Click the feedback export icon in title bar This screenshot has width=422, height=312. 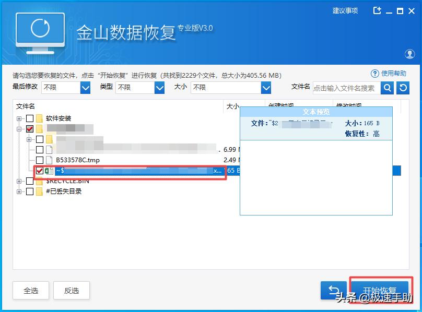378,9
